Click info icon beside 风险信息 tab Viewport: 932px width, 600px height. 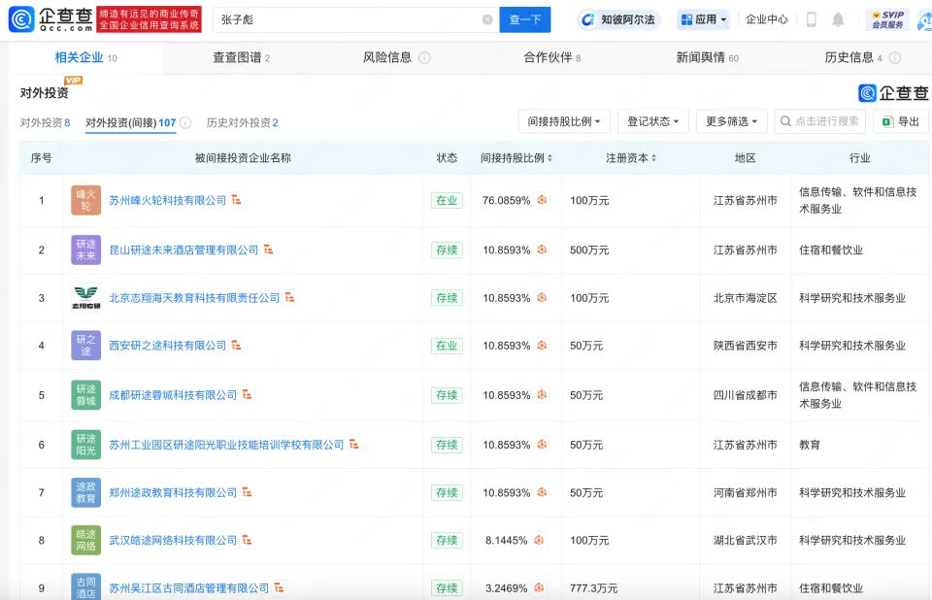coord(424,58)
